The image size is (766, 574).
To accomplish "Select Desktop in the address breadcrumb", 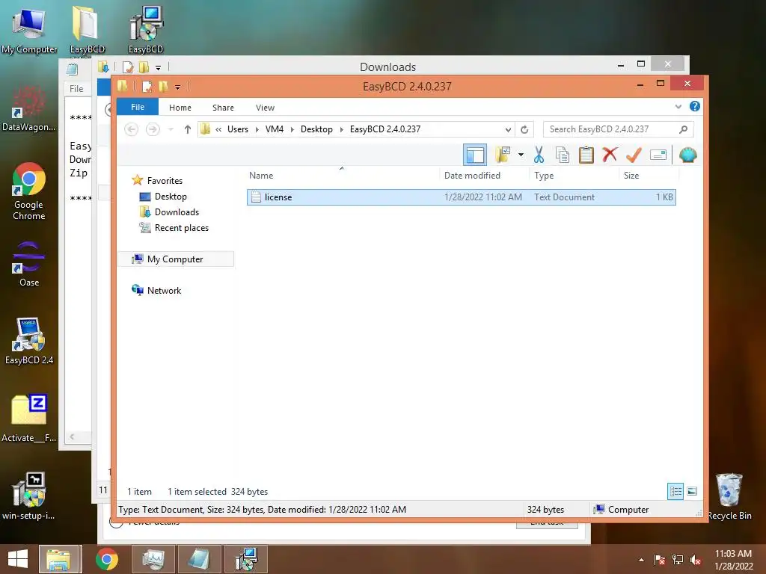I will point(316,129).
